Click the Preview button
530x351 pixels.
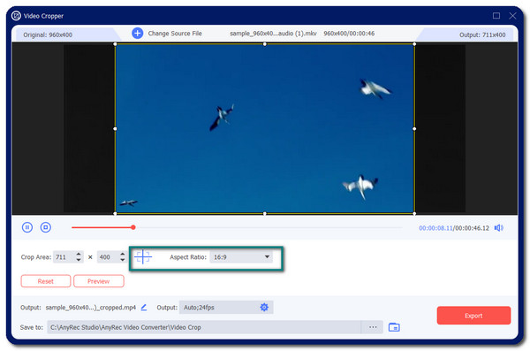coord(99,281)
